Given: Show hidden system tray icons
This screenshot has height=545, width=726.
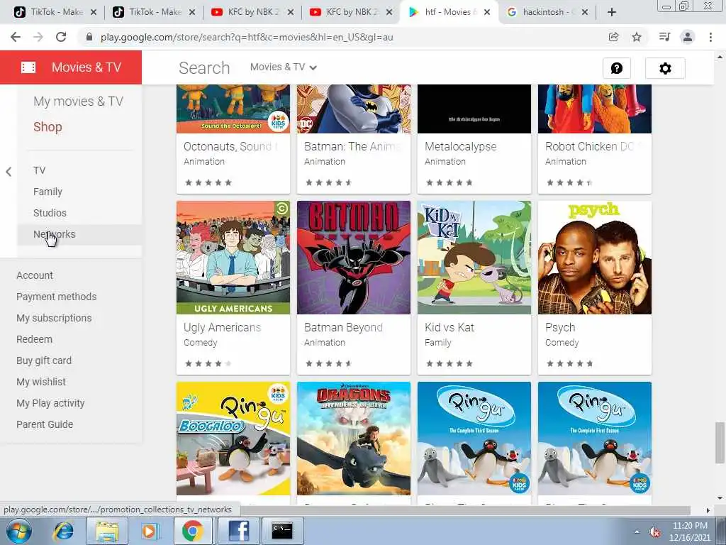Looking at the screenshot, I should coord(637,532).
